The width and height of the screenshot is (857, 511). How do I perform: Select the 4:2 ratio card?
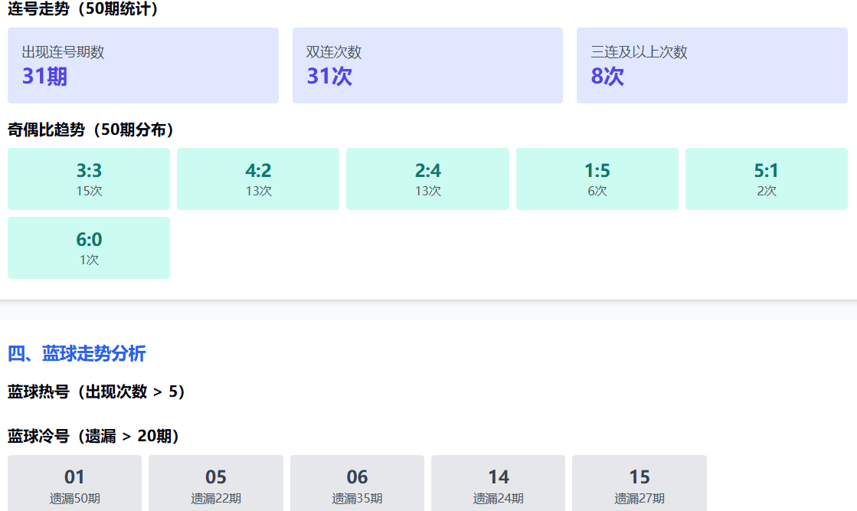[x=258, y=179]
